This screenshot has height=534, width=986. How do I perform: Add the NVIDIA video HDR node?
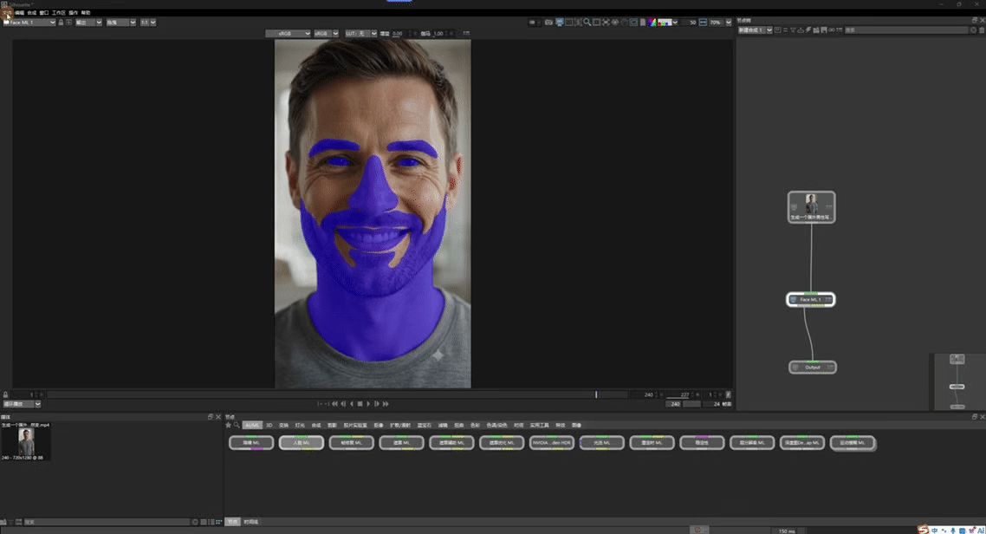click(551, 442)
